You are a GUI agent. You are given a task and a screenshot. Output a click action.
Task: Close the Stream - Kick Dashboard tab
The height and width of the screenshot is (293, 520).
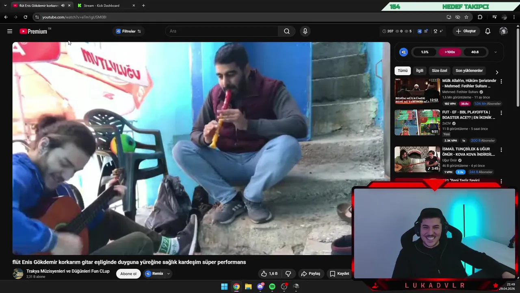(x=134, y=6)
